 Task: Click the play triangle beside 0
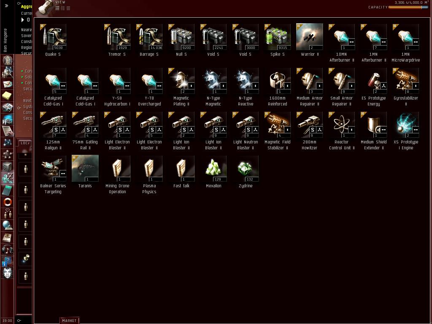(23, 20)
